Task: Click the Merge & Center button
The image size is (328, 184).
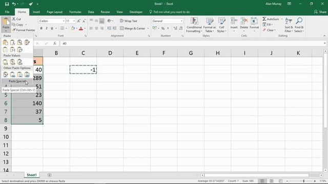Action: pyautogui.click(x=133, y=29)
